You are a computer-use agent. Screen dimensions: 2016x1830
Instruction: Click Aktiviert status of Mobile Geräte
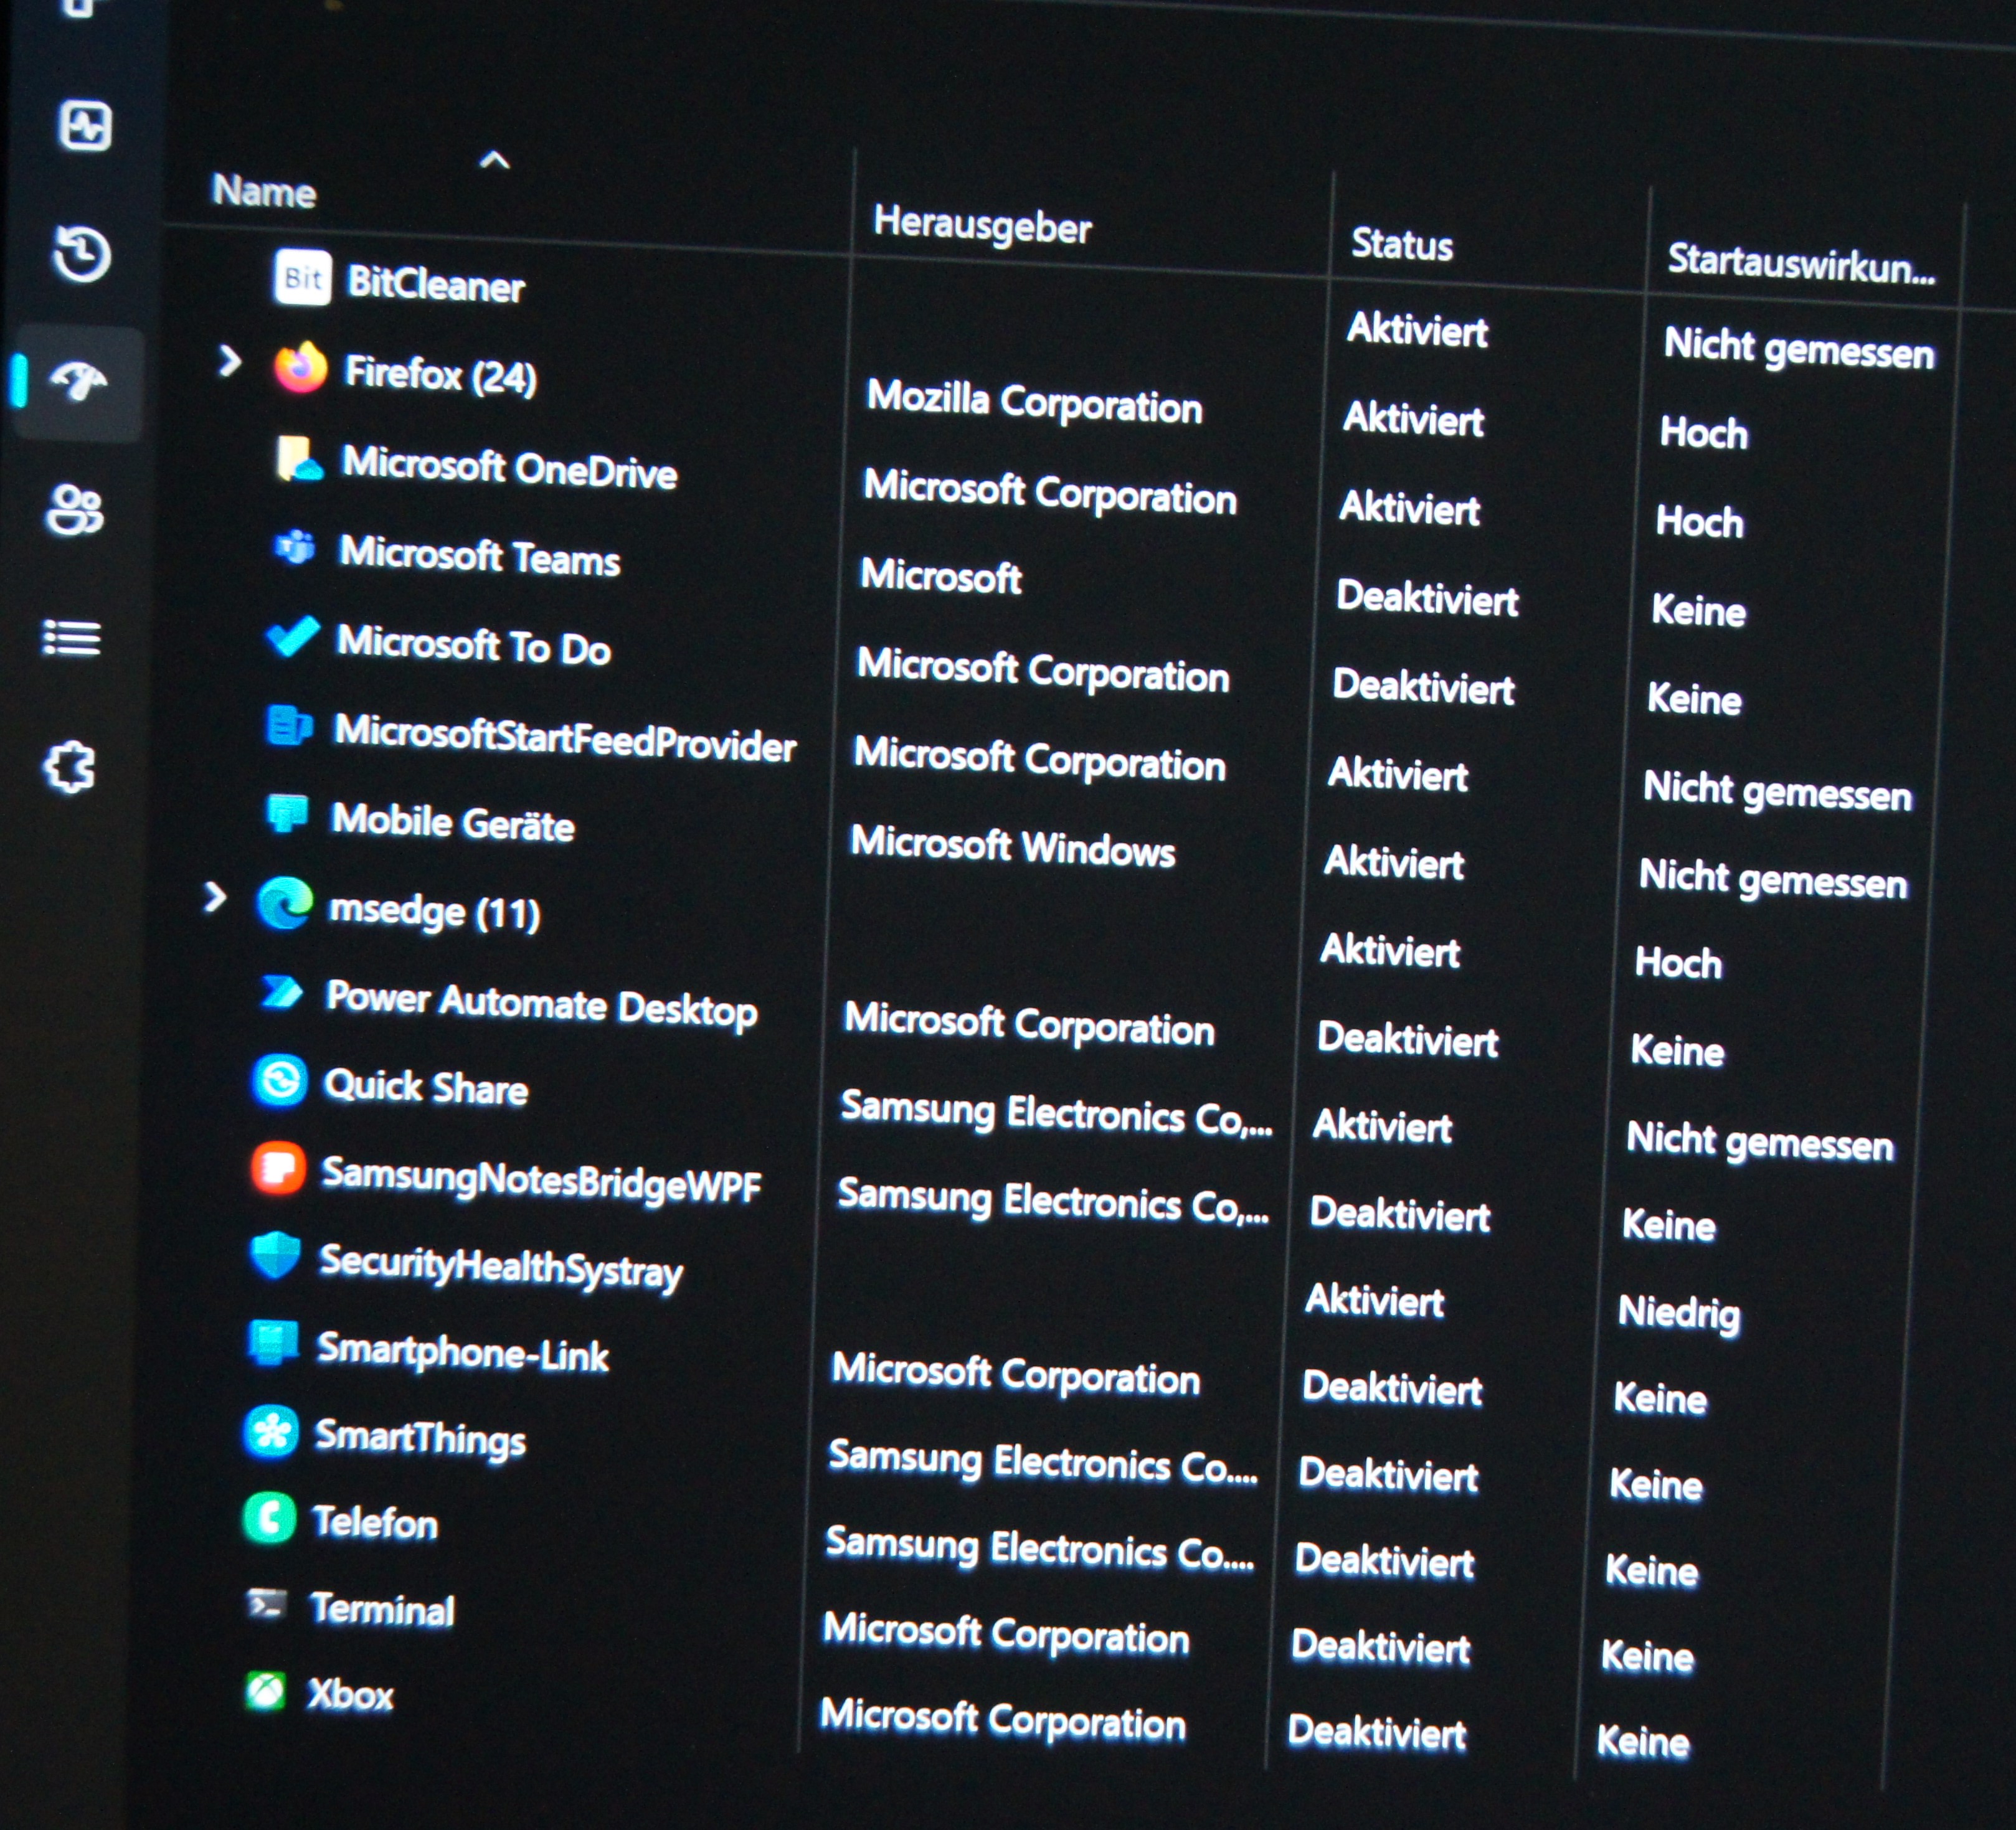pyautogui.click(x=1394, y=862)
